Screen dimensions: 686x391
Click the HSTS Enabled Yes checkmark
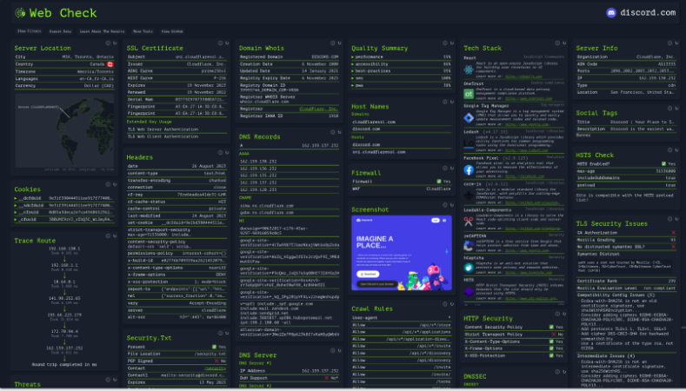(663, 164)
